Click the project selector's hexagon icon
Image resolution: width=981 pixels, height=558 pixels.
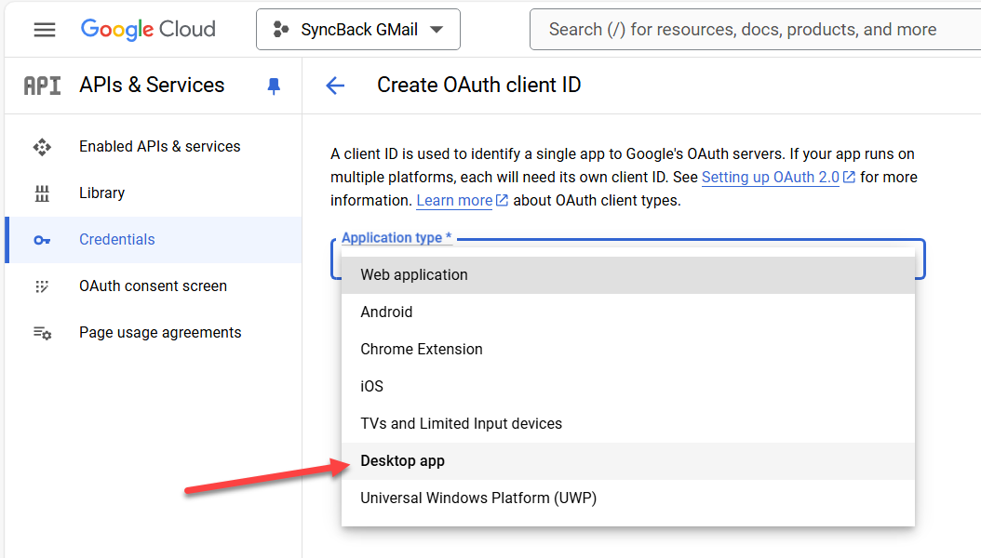(x=281, y=30)
